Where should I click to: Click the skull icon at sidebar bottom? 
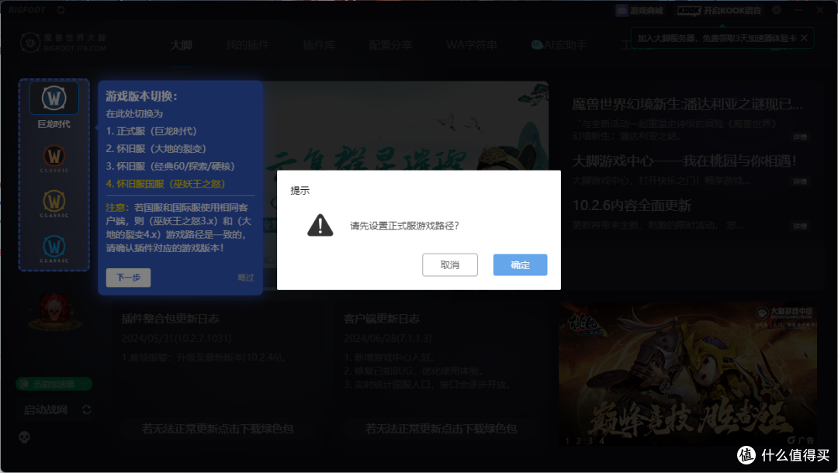(24, 438)
